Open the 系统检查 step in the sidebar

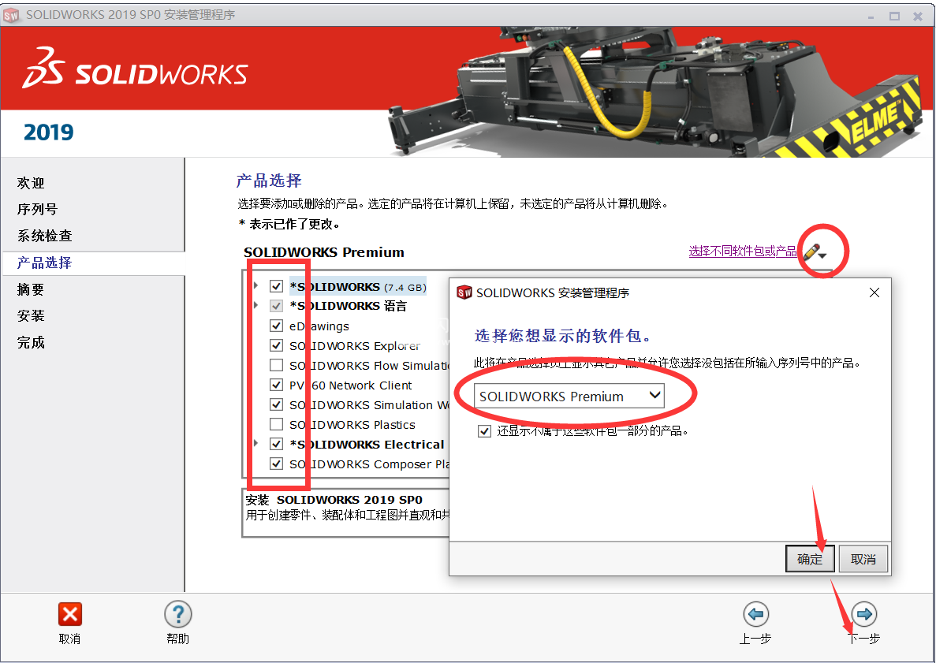tap(45, 236)
